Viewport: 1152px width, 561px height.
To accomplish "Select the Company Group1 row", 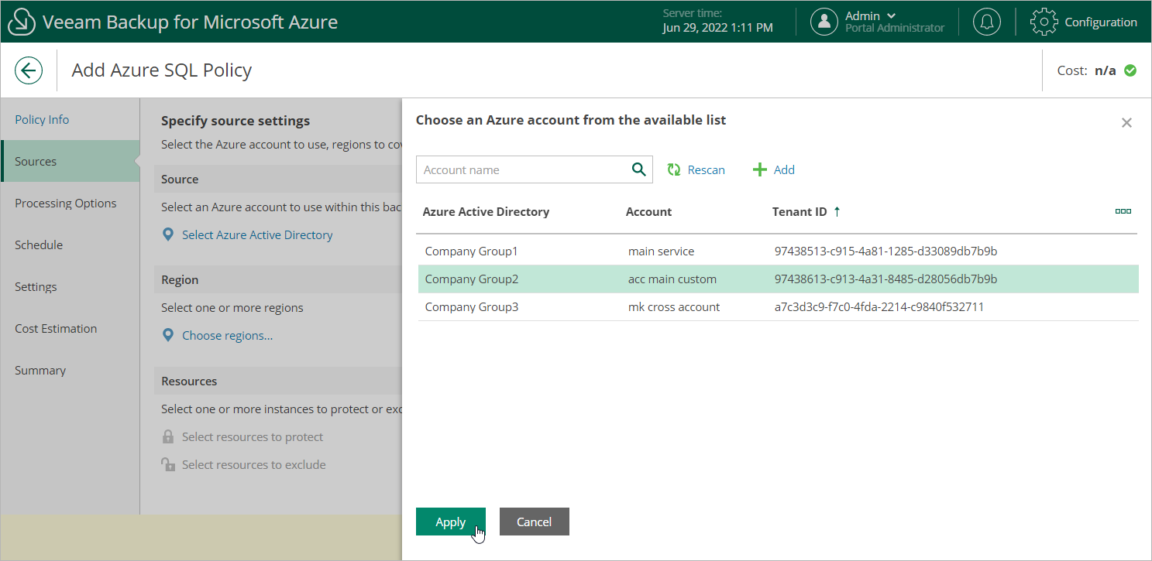I will (471, 251).
